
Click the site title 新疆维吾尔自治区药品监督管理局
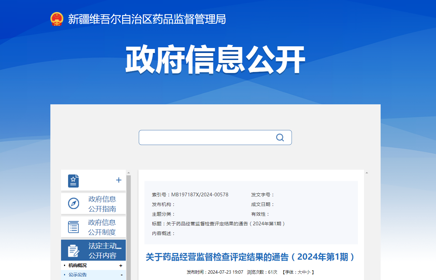tap(147, 19)
